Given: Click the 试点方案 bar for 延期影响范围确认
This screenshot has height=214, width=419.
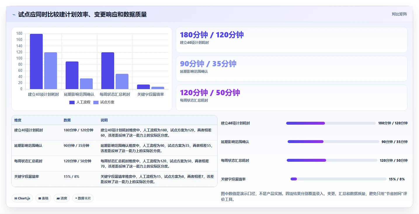Looking at the screenshot, I should tap(86, 84).
